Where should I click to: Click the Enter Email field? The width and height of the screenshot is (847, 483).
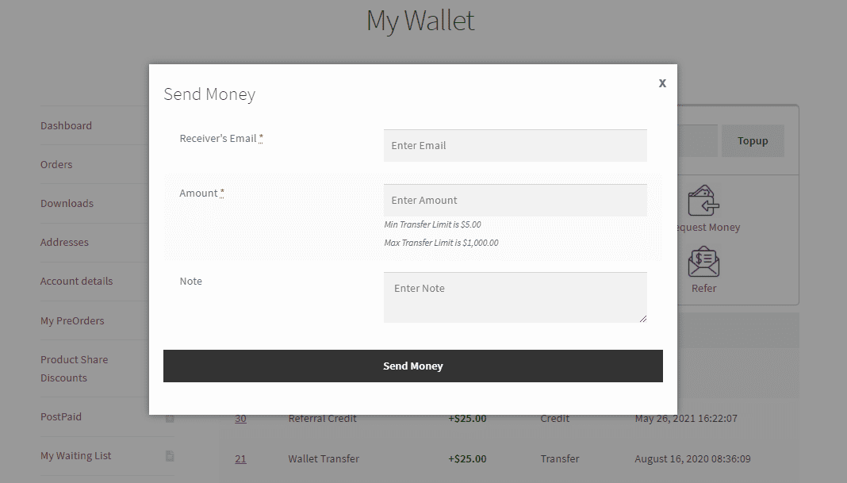click(x=515, y=145)
